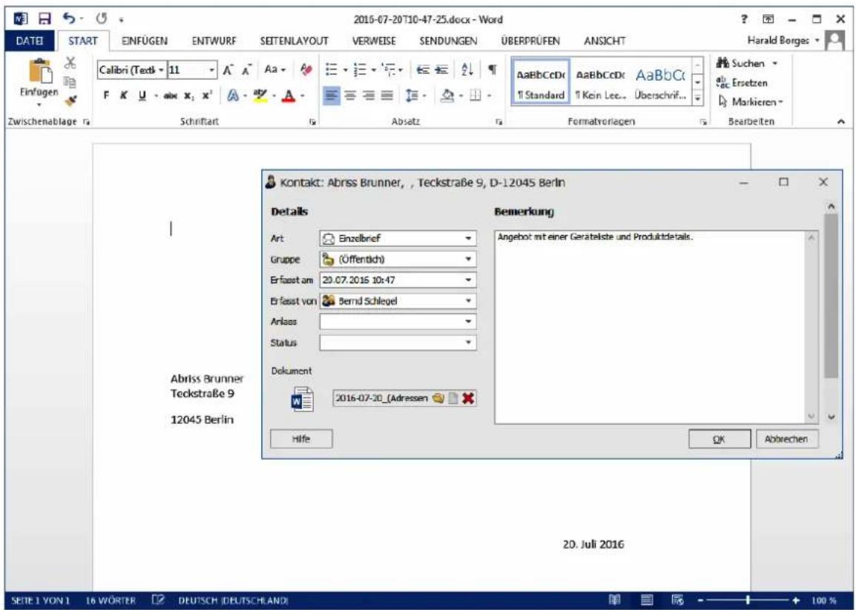
Task: Click the new blank document icon beside the file name
Action: (x=452, y=398)
